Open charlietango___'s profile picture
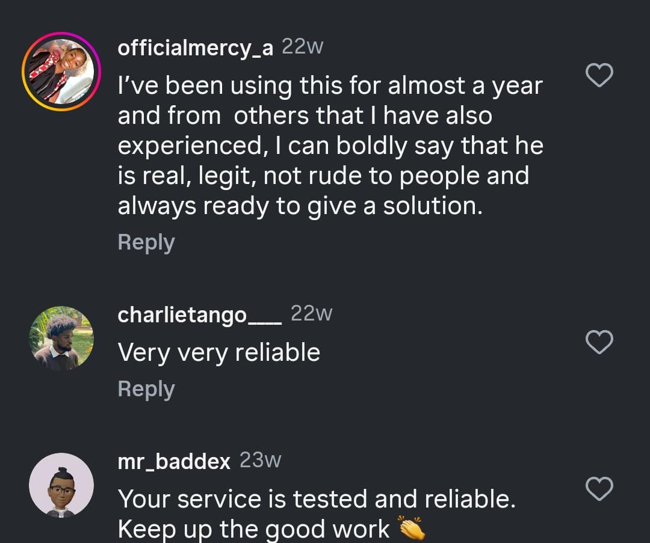Viewport: 650px width, 543px height. 61,338
